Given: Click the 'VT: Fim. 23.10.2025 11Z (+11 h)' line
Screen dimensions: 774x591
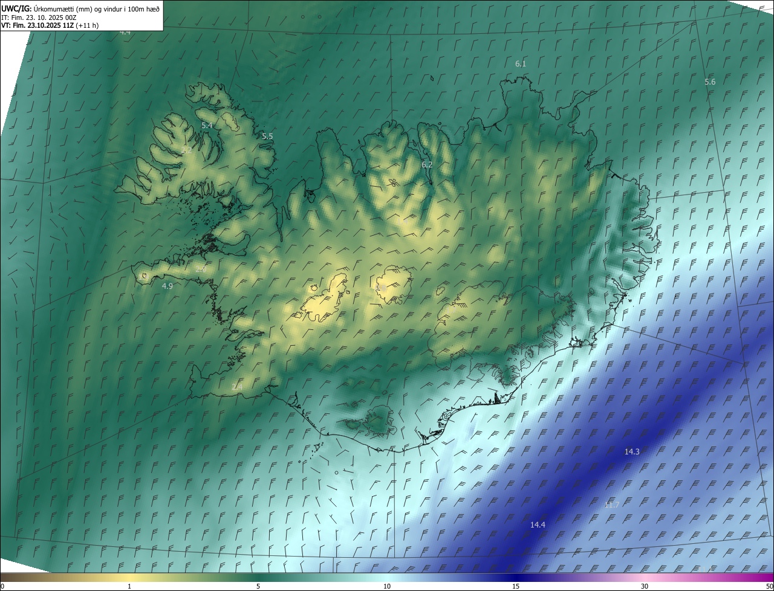Looking at the screenshot, I should 50,25.
